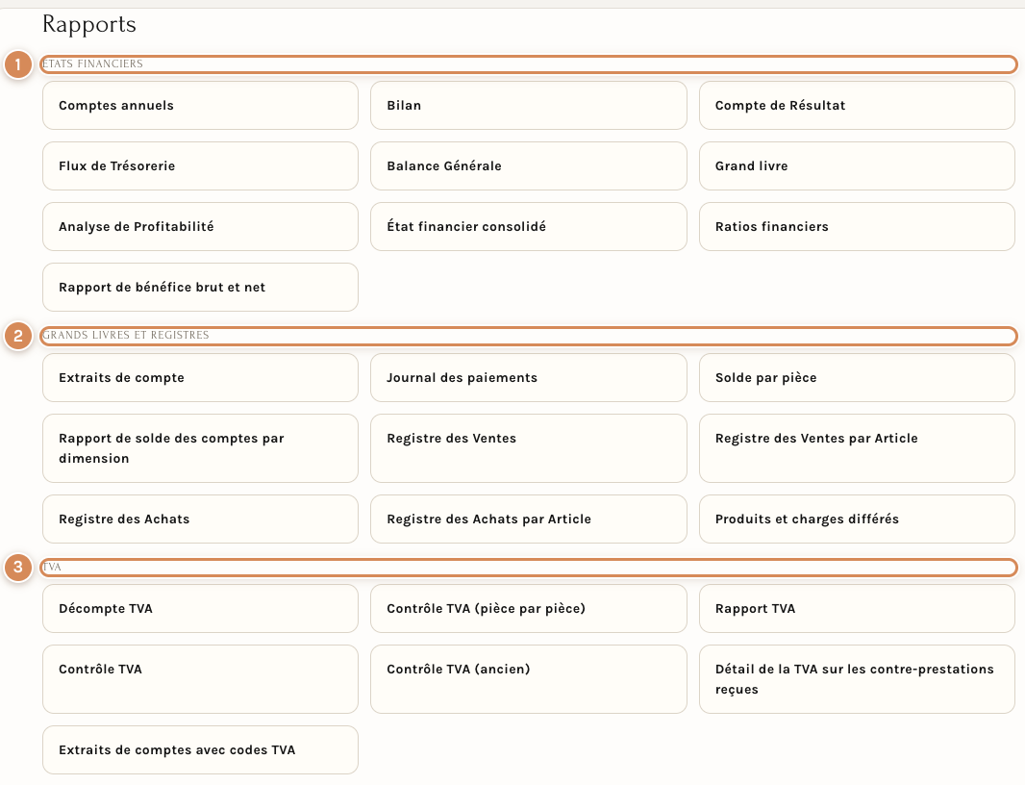Open Flux de Trésorerie report
The image size is (1025, 785).
[x=200, y=166]
